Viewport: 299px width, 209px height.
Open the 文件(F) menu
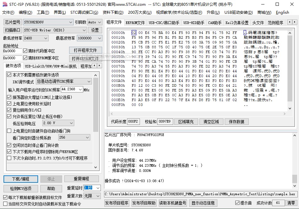pyautogui.click(x=8, y=12)
